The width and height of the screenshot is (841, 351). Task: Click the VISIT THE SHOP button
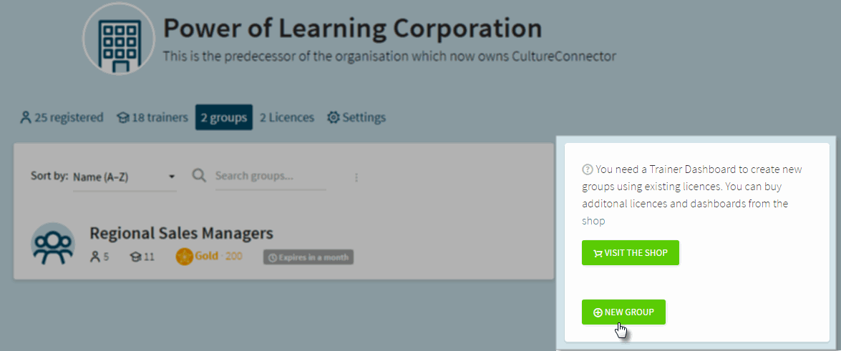coord(631,252)
